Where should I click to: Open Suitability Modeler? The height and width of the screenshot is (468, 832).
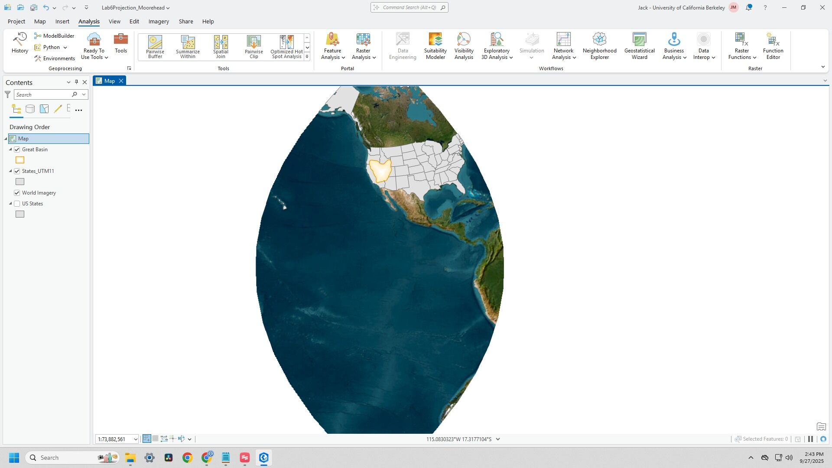pos(435,46)
